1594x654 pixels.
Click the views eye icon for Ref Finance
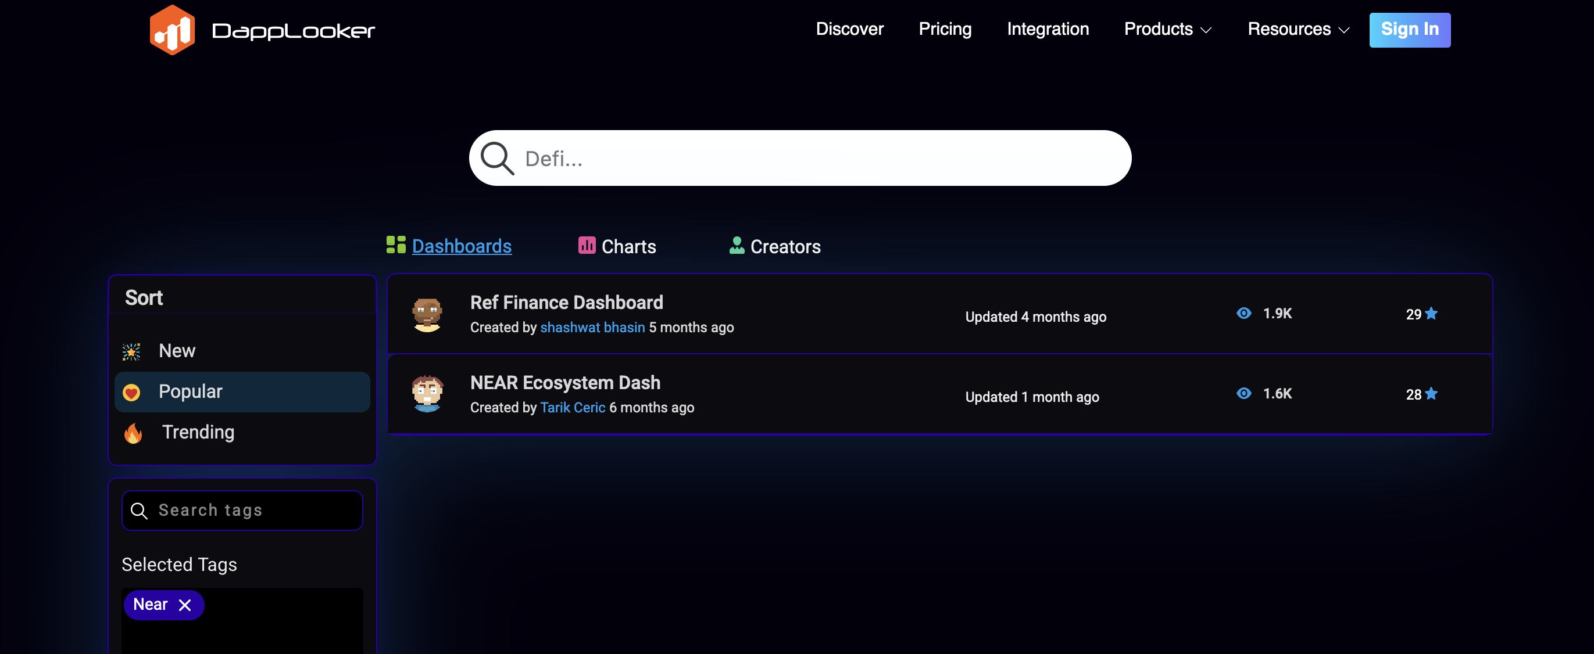1243,314
